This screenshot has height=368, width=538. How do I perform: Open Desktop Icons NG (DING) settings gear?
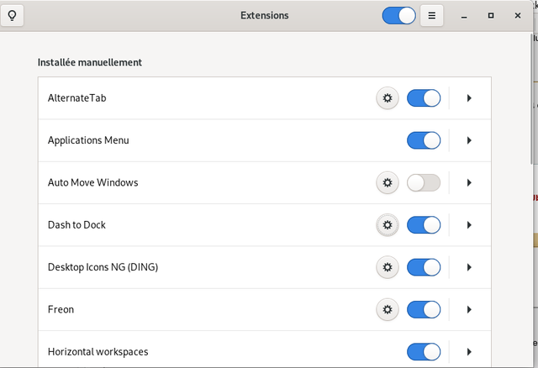click(x=388, y=267)
